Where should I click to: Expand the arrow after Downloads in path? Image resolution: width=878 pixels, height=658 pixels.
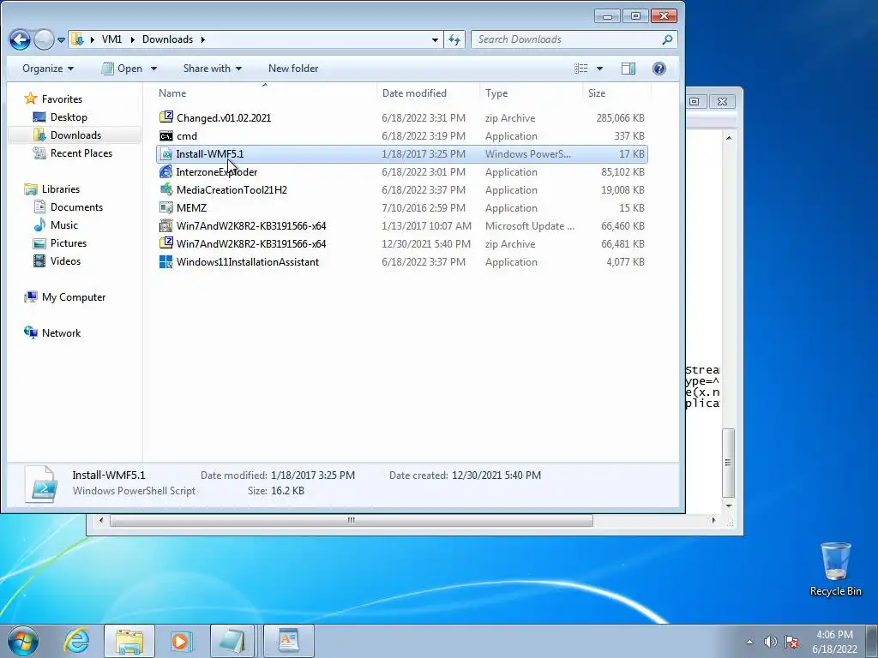[x=202, y=39]
